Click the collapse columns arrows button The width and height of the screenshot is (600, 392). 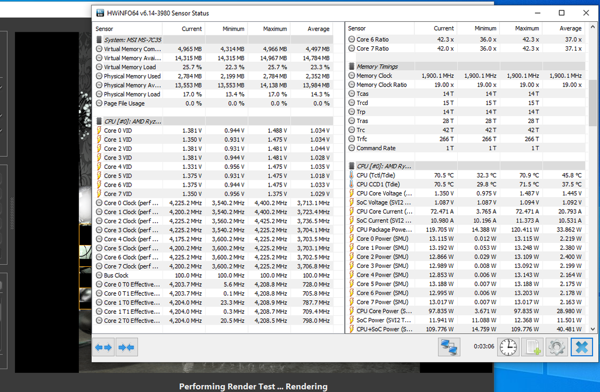point(126,347)
